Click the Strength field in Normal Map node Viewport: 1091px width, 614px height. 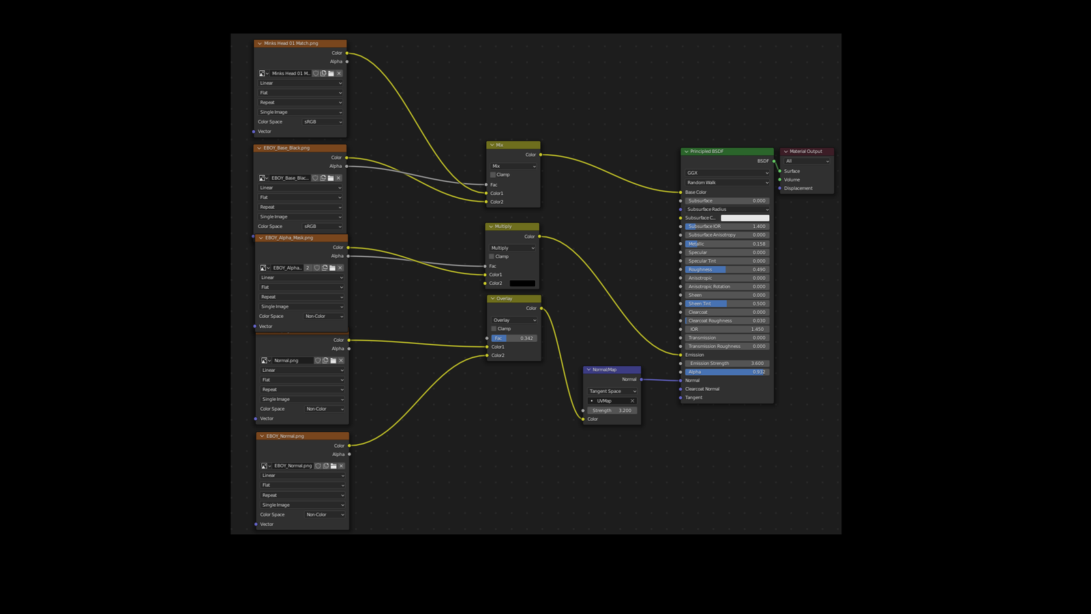[612, 411]
